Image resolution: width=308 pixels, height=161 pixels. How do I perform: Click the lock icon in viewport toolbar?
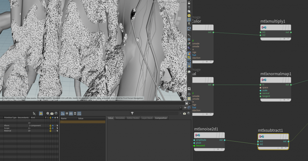point(189,3)
